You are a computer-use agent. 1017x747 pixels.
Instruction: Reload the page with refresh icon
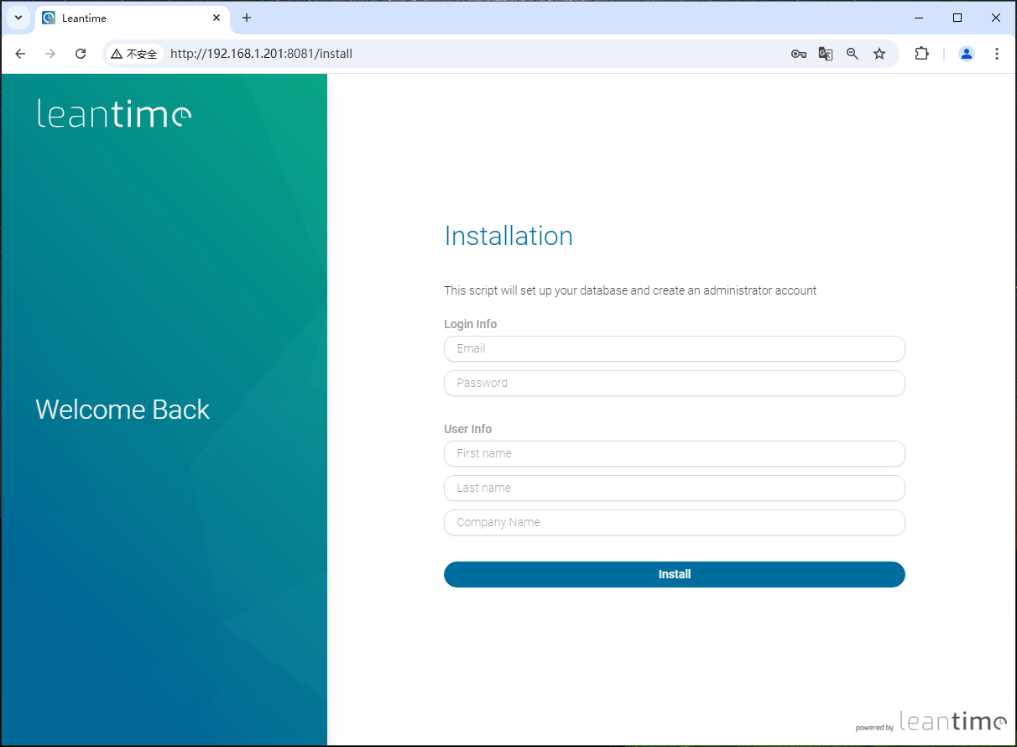81,54
